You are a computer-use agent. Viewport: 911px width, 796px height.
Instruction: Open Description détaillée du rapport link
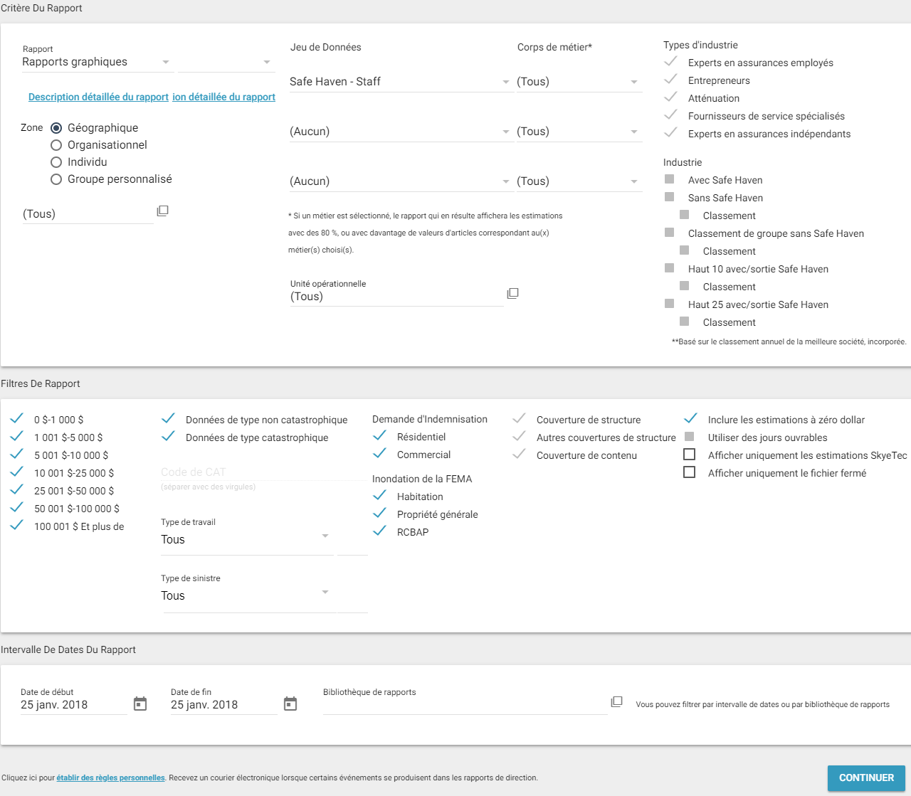[x=98, y=97]
